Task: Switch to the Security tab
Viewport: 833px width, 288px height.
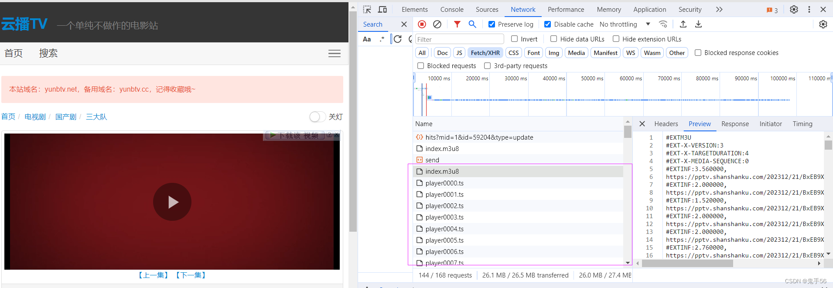Action: (x=690, y=9)
